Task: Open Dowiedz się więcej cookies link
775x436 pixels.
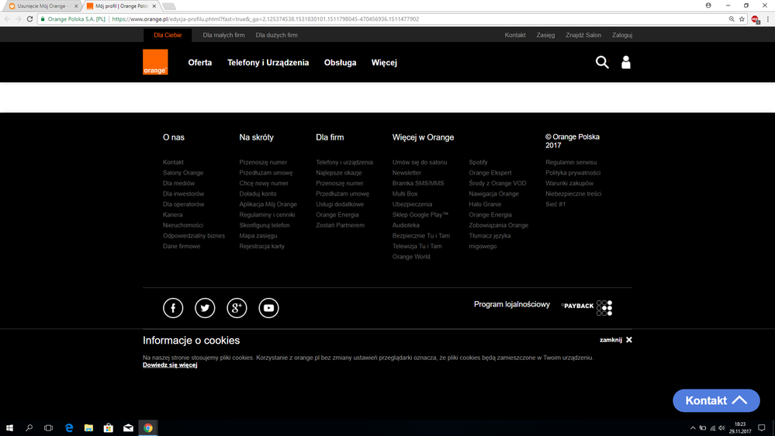Action: pos(170,365)
